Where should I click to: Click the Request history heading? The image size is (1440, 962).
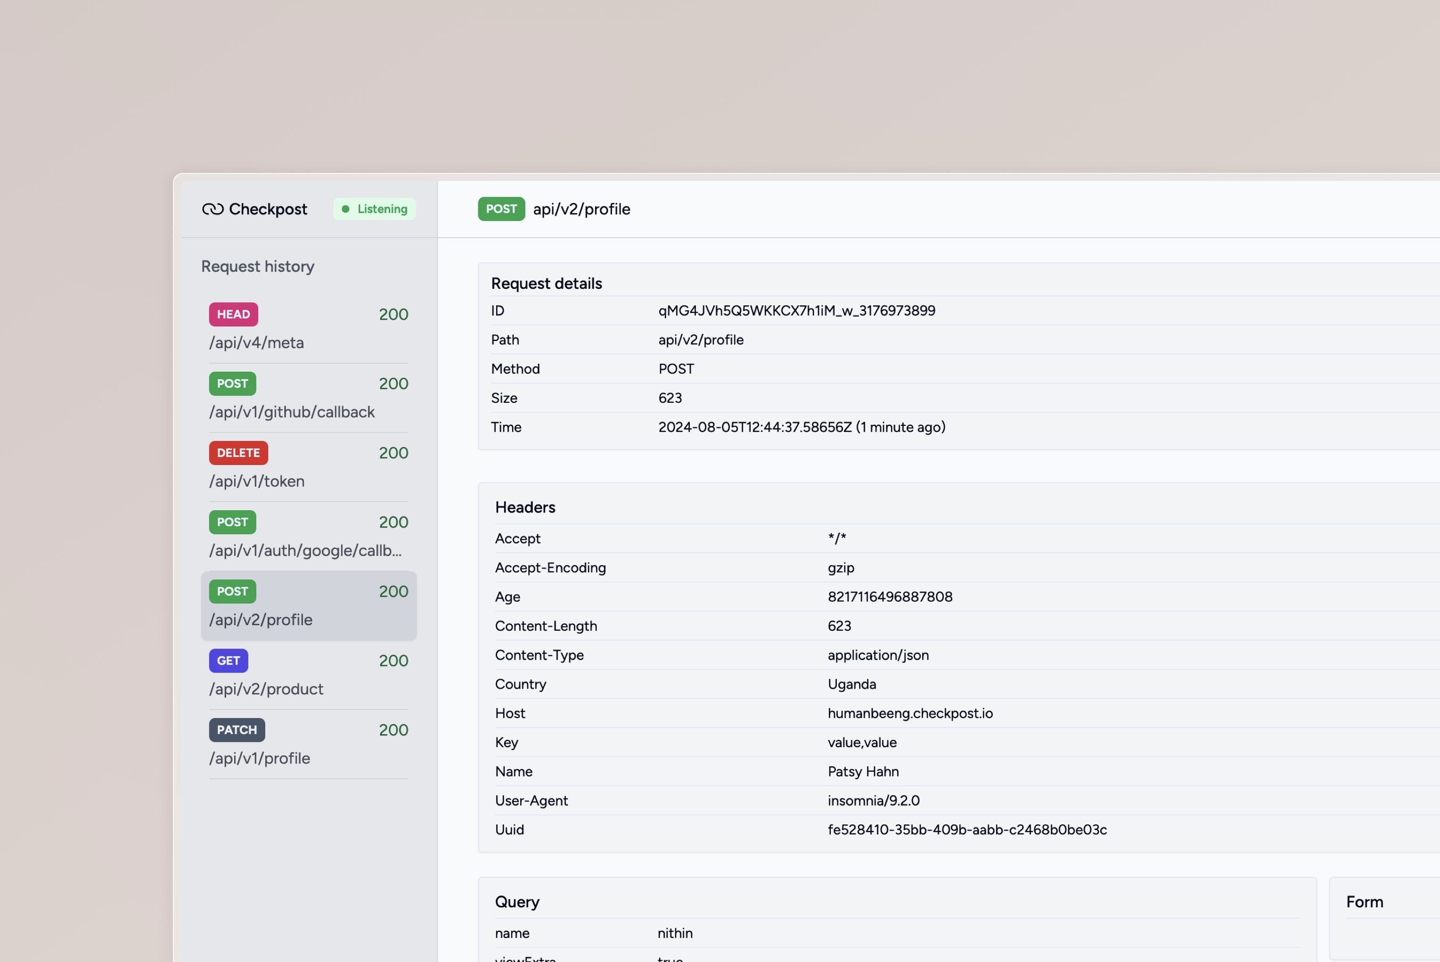(258, 266)
